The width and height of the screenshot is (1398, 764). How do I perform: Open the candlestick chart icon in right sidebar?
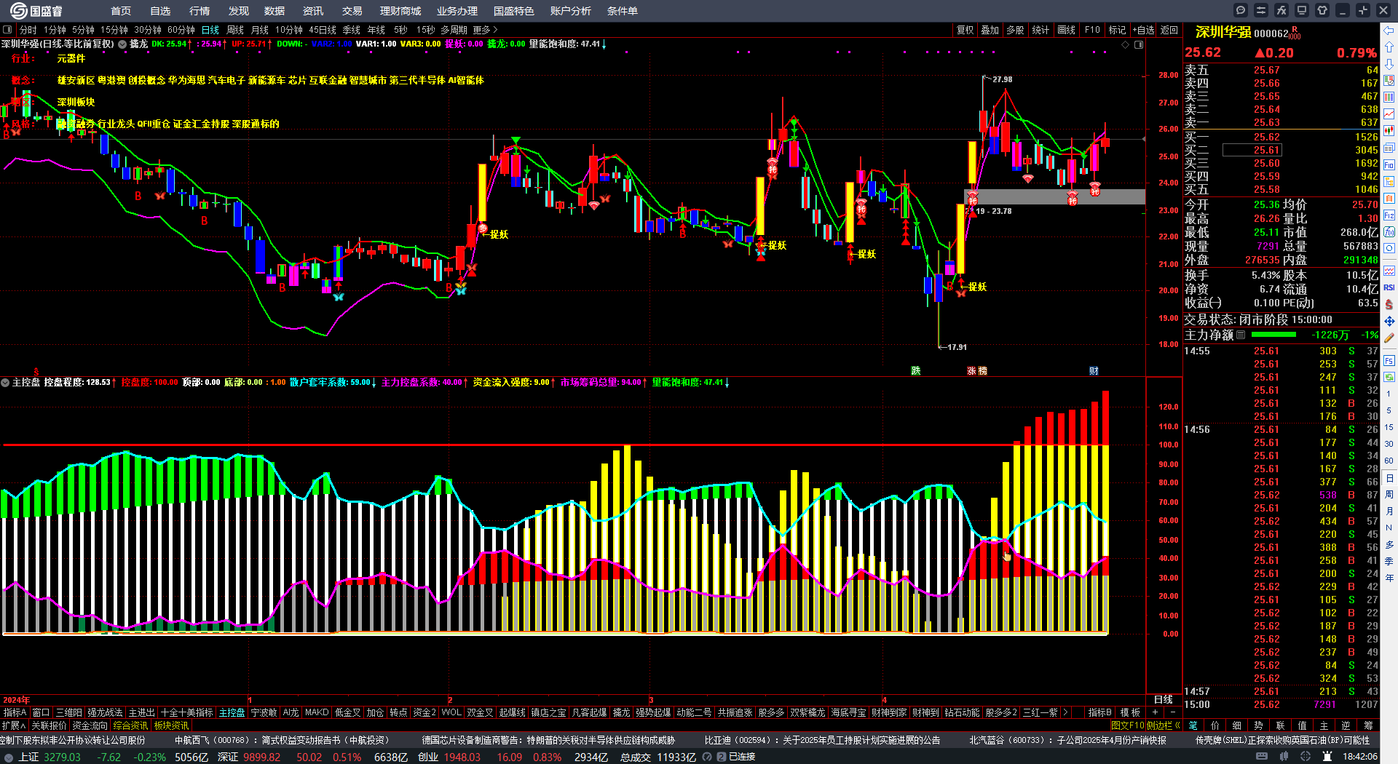(1389, 131)
